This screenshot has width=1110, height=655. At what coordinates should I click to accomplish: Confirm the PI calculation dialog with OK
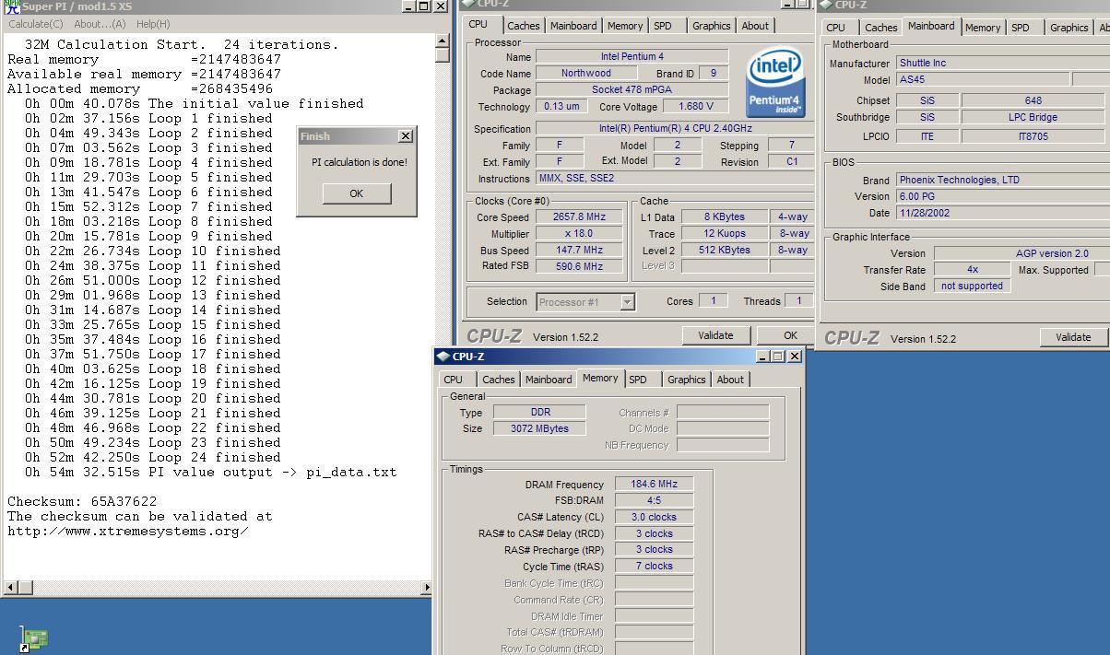pyautogui.click(x=357, y=193)
